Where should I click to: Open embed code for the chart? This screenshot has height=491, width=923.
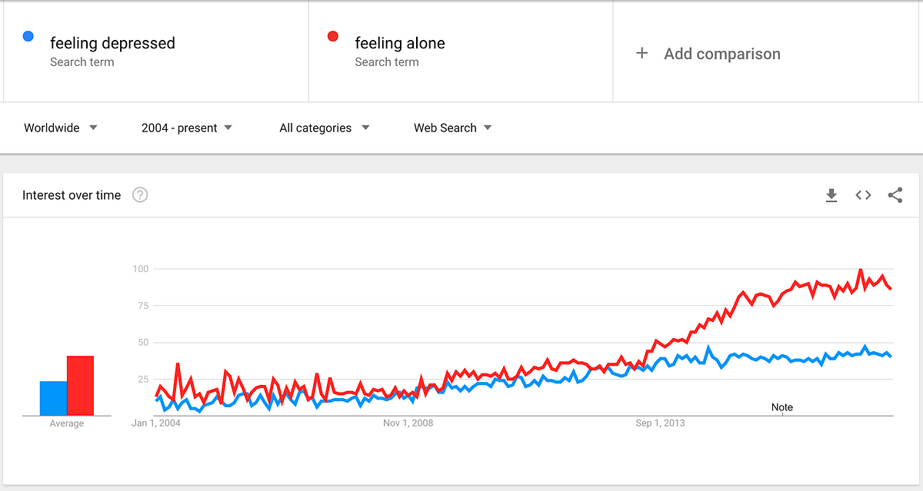[x=863, y=196]
